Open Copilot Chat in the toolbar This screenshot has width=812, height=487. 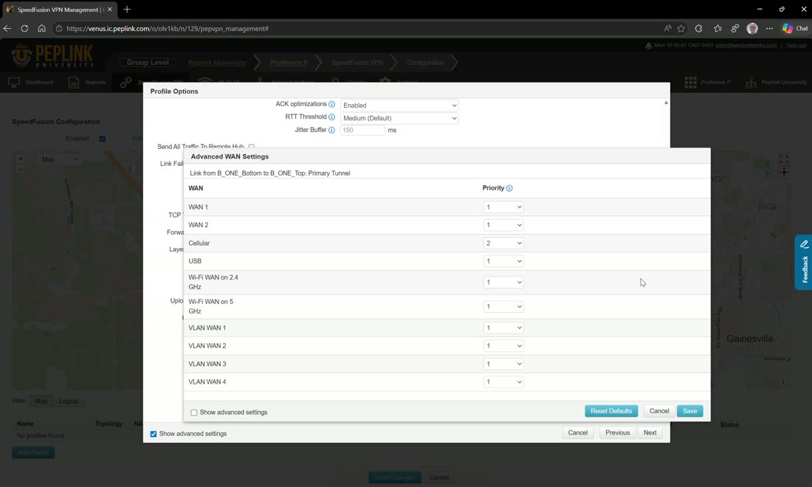coord(795,29)
